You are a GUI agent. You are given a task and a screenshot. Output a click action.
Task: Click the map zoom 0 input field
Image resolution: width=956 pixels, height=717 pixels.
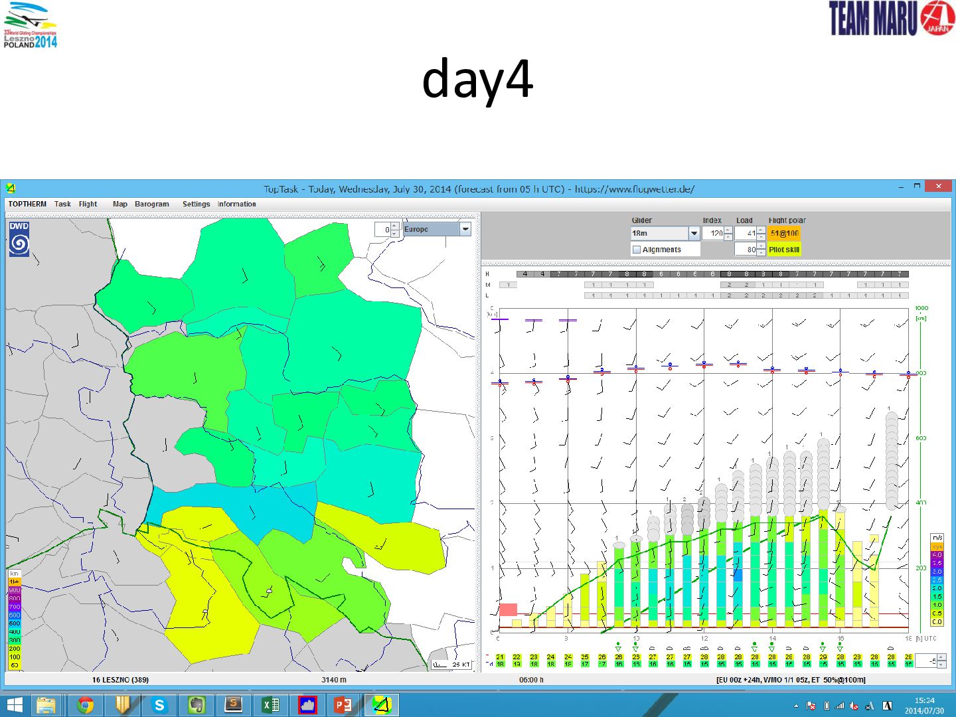[x=383, y=230]
